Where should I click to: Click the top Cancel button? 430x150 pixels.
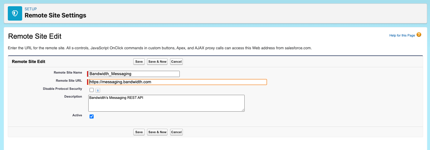[x=176, y=61]
